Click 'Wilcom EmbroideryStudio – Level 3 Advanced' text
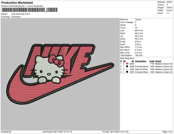This screenshot has height=134, width=174. pos(22,6)
